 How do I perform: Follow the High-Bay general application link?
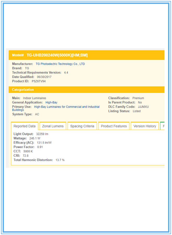[51, 102]
